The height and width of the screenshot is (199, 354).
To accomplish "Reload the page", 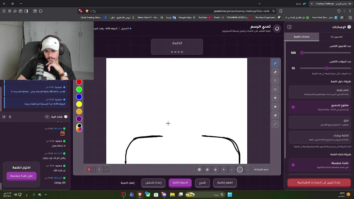I will click(x=339, y=11).
